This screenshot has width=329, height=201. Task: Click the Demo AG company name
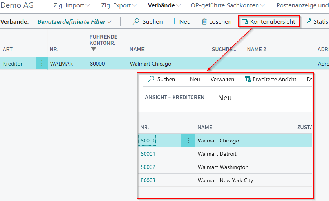click(17, 5)
